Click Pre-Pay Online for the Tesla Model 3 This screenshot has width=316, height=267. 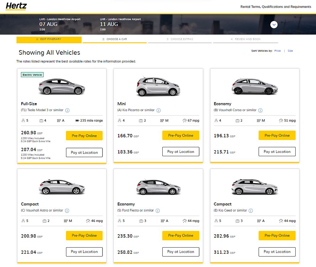84,136
